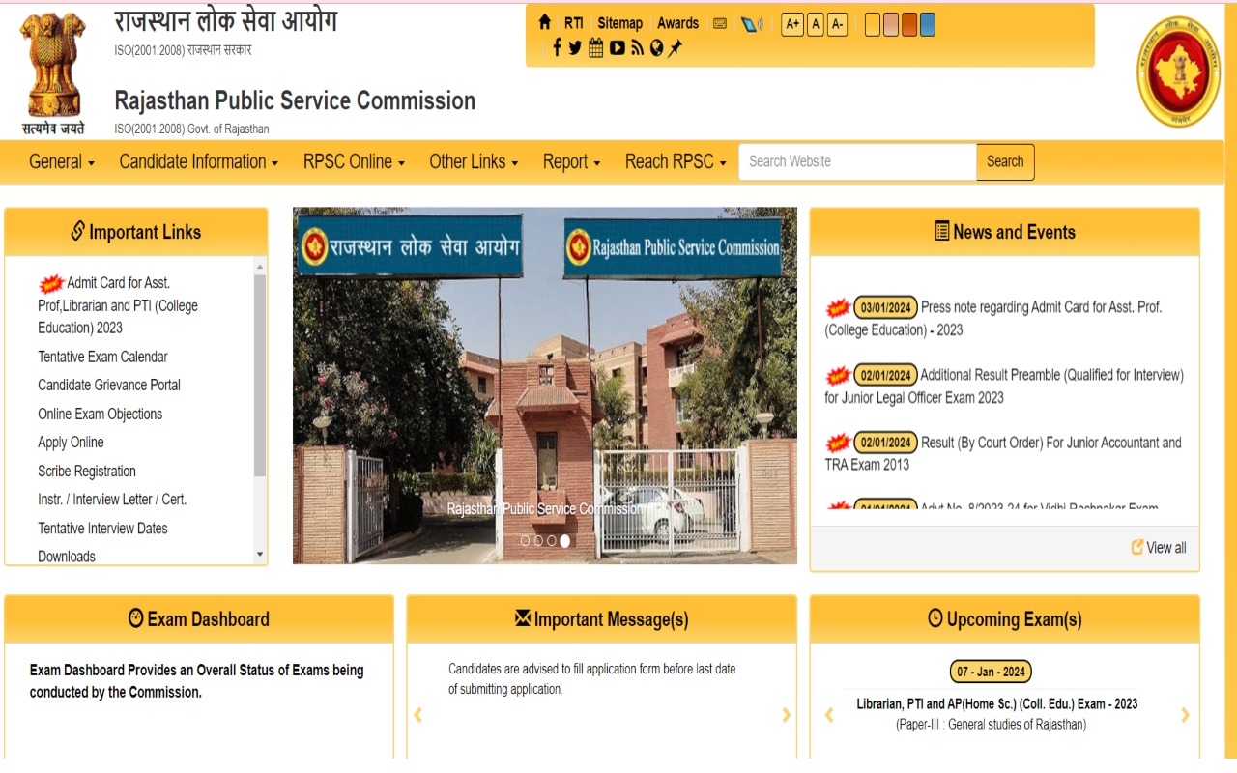Open the Awards link
Image resolution: width=1237 pixels, height=773 pixels.
point(678,23)
